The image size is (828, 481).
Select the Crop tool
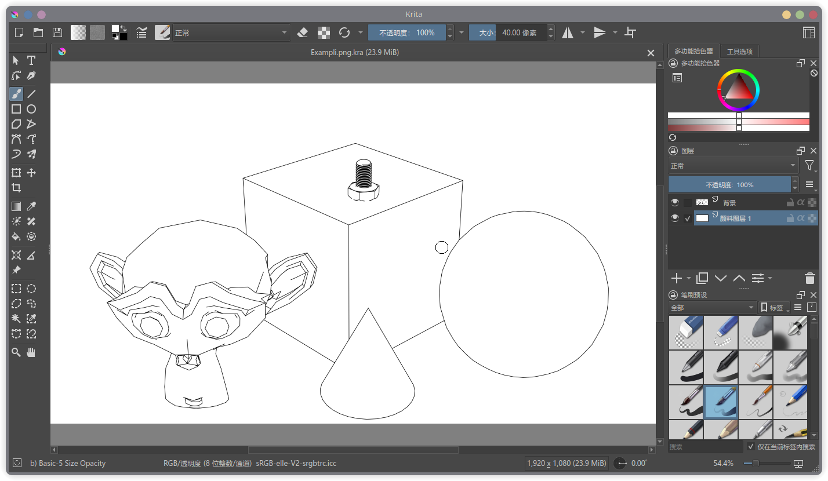pyautogui.click(x=16, y=188)
